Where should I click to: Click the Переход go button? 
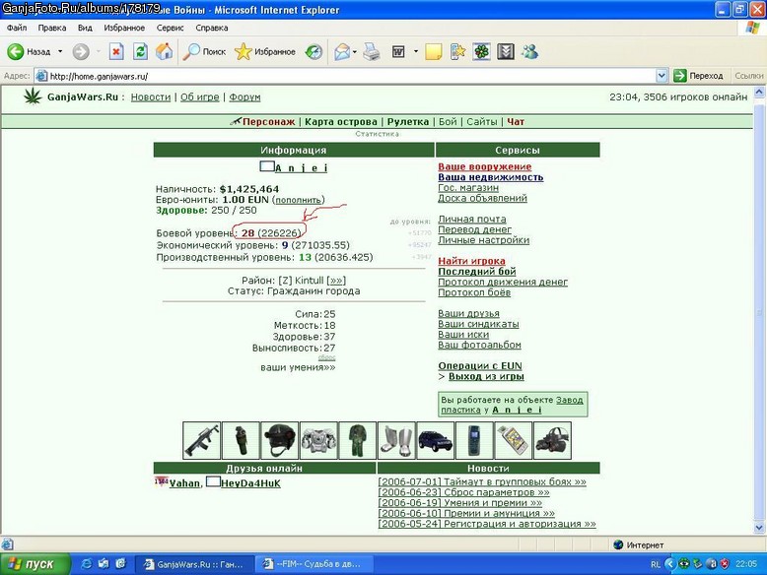click(x=699, y=76)
